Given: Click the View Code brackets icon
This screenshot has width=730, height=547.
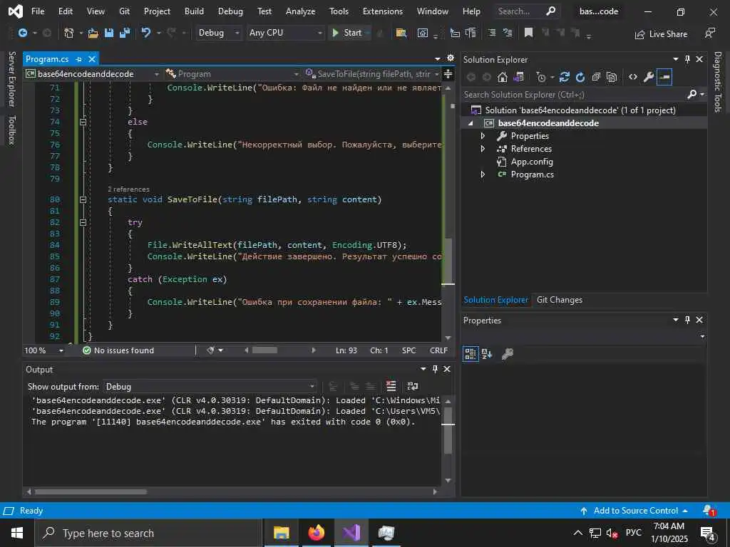Looking at the screenshot, I should point(633,77).
